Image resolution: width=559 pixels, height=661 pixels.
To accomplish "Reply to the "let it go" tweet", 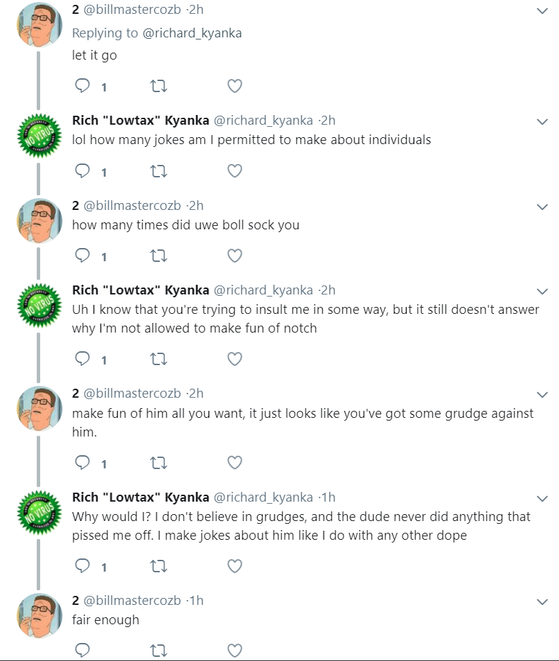I will tap(82, 86).
